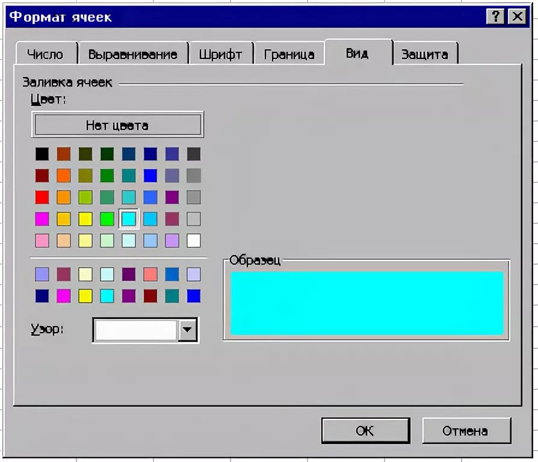Pick the neon bright green swatch
538x462 pixels.
tap(107, 219)
